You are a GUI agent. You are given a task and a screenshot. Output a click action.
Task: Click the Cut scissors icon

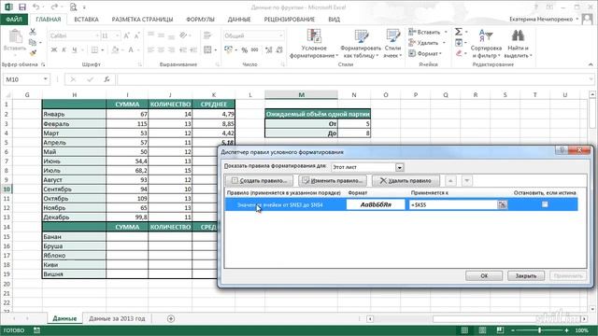click(x=33, y=32)
